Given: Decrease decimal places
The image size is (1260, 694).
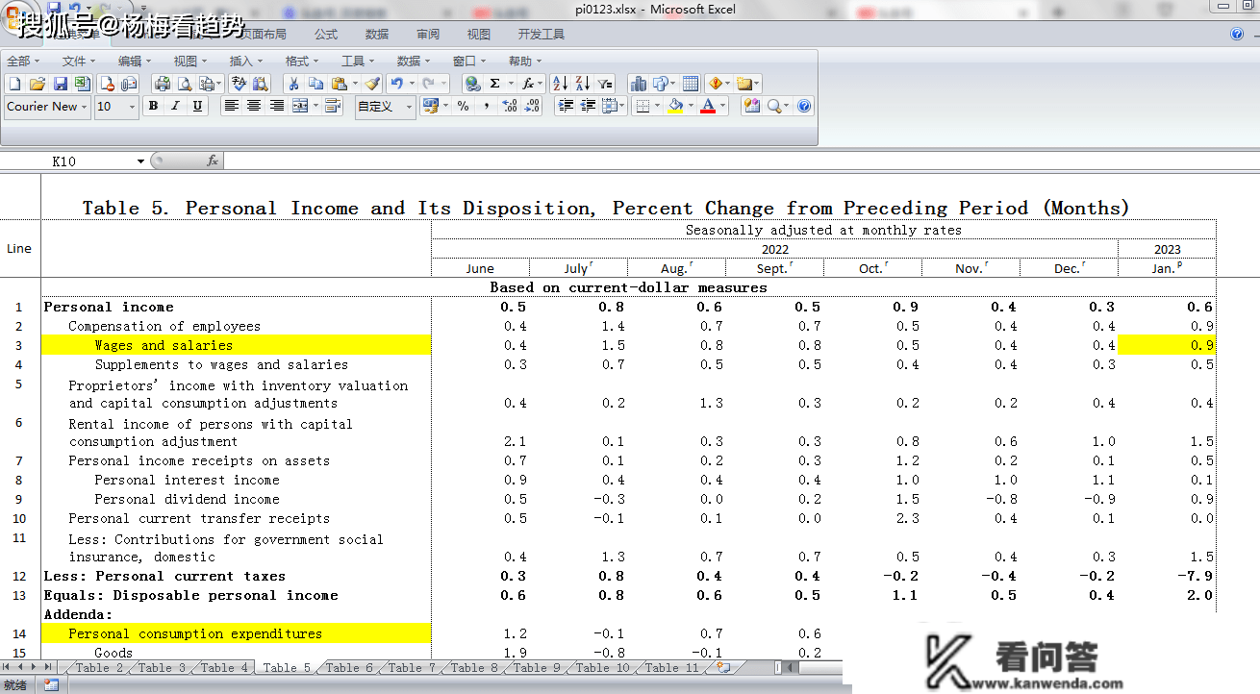Looking at the screenshot, I should point(532,106).
